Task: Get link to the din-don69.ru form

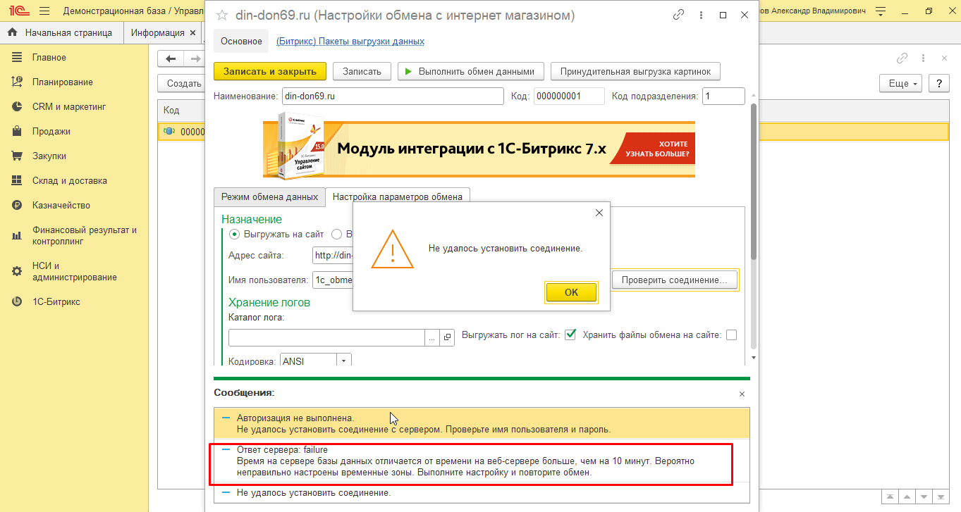Action: coord(679,15)
